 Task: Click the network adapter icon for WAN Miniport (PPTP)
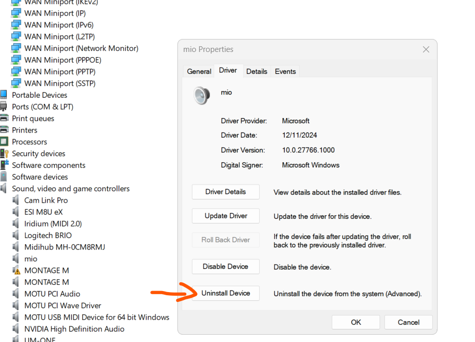16,72
